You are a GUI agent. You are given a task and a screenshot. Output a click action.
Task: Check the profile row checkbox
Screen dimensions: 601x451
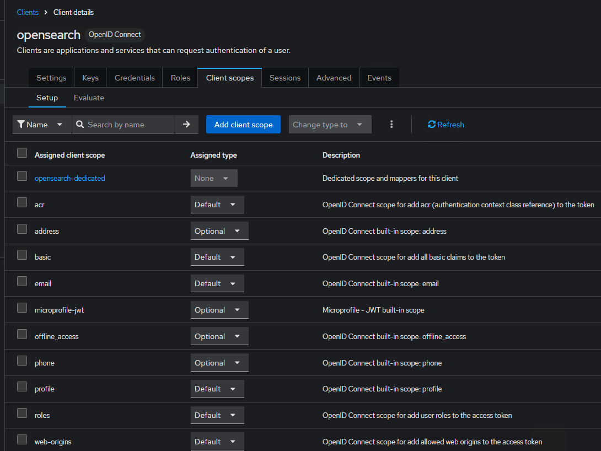(x=22, y=386)
